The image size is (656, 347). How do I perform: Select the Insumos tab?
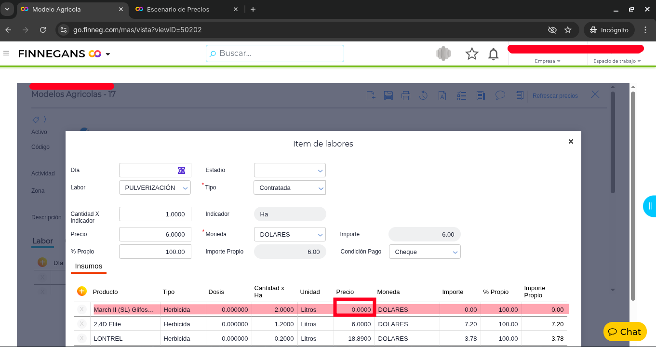[89, 266]
